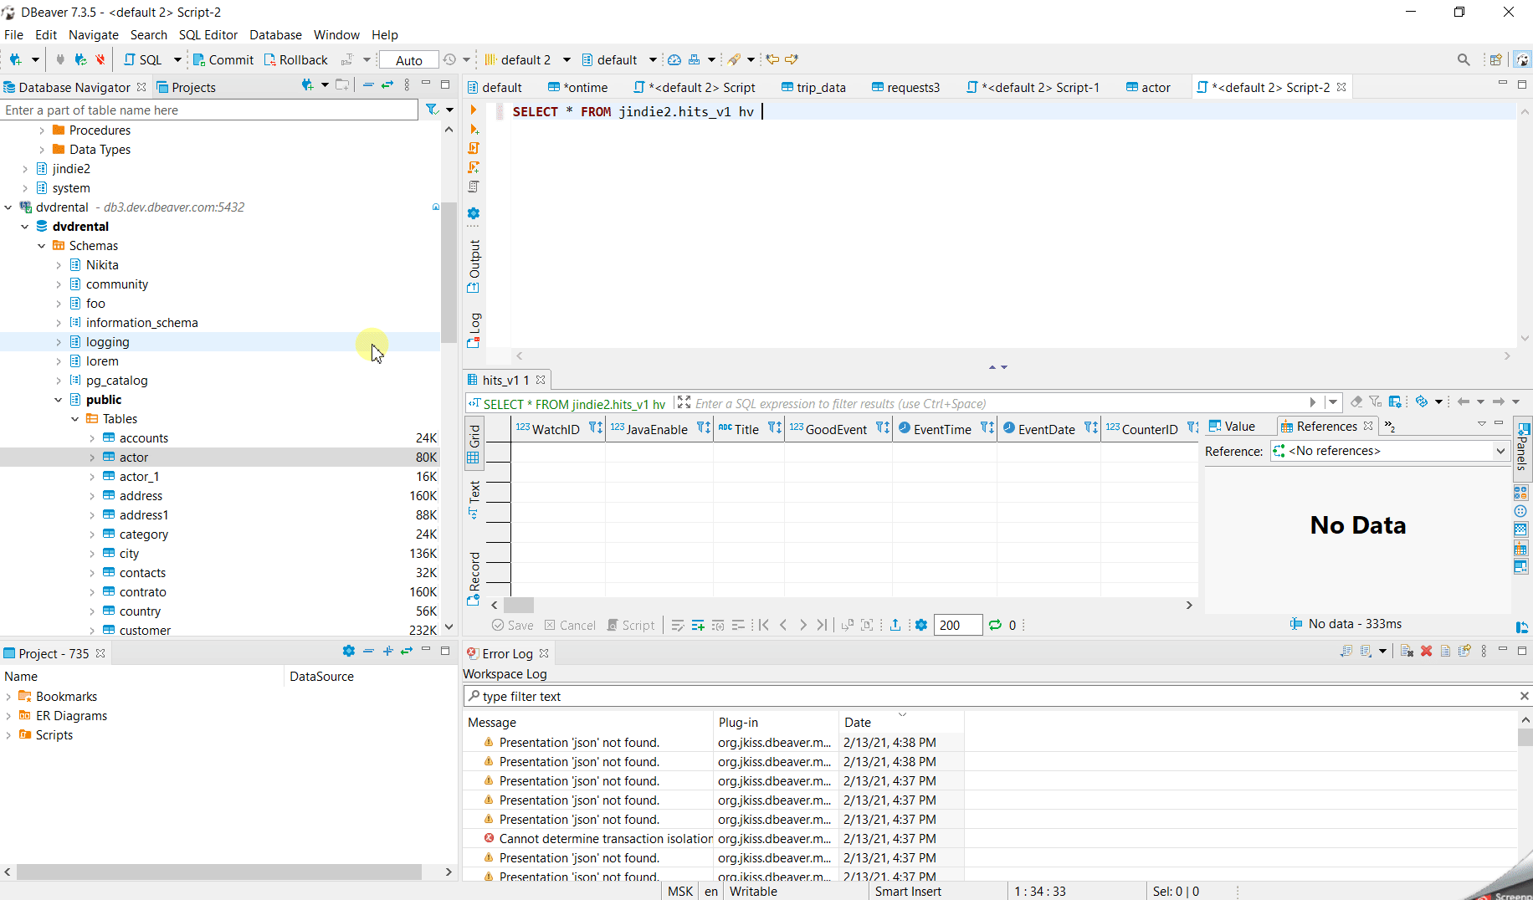Switch to the actor tab
The image size is (1533, 900).
1153,86
